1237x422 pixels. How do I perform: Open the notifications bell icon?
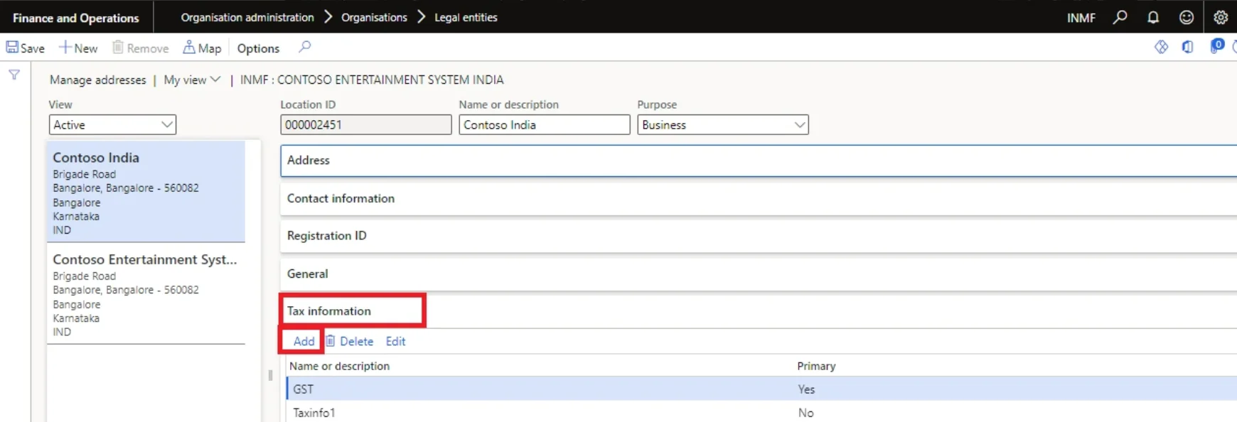(1153, 17)
